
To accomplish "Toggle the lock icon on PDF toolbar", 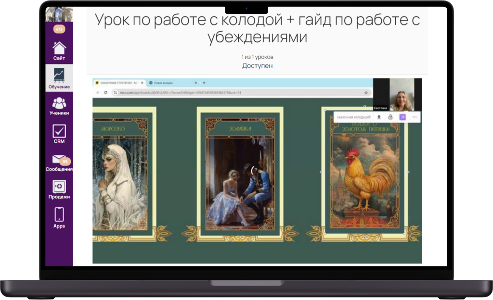I will (390, 117).
